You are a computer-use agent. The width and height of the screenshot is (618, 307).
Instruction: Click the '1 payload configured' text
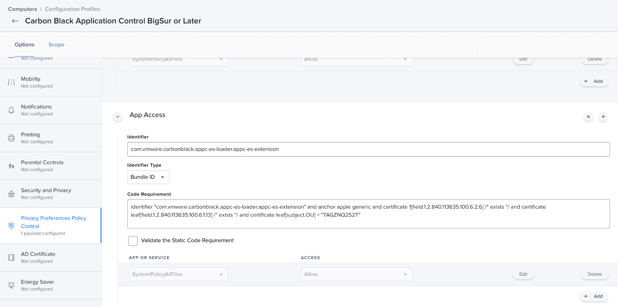coord(43,233)
